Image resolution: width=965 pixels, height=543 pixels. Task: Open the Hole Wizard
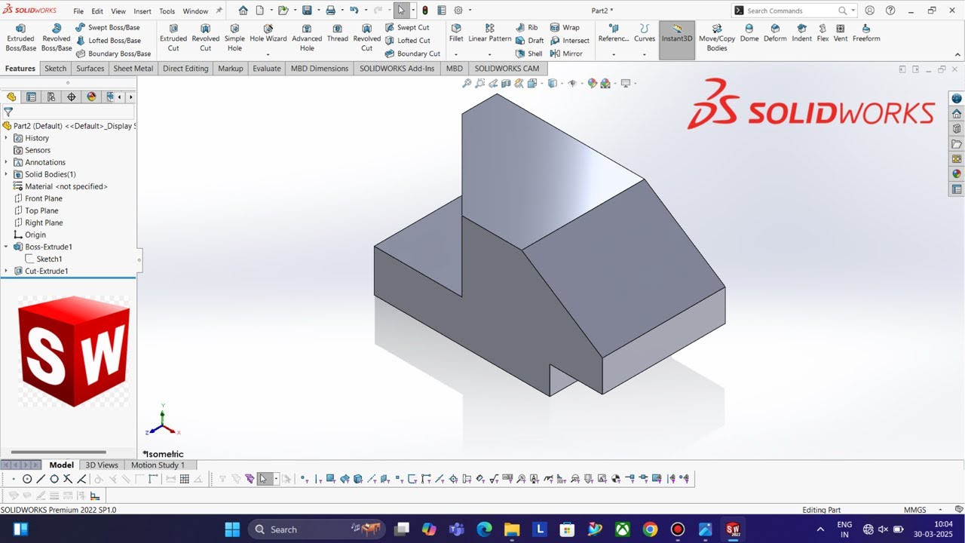268,34
